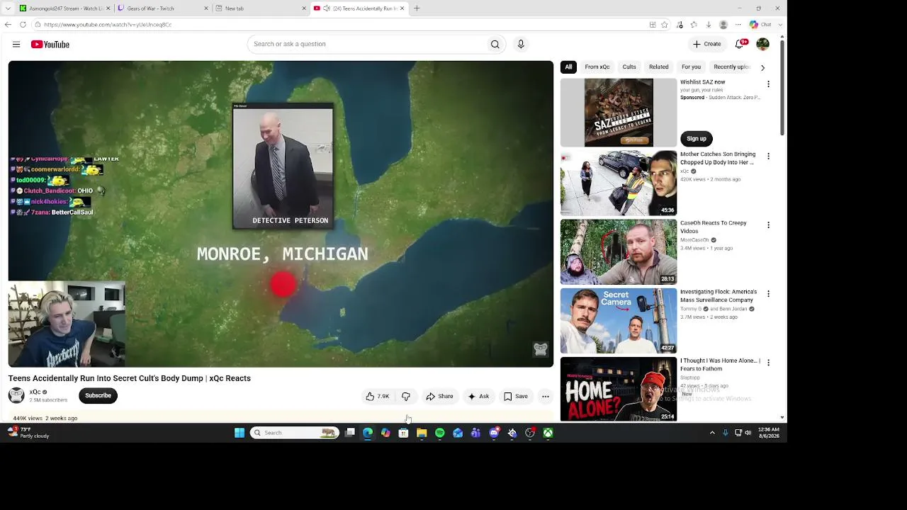Image resolution: width=907 pixels, height=510 pixels.
Task: Open Discord from the taskbar
Action: tap(494, 433)
